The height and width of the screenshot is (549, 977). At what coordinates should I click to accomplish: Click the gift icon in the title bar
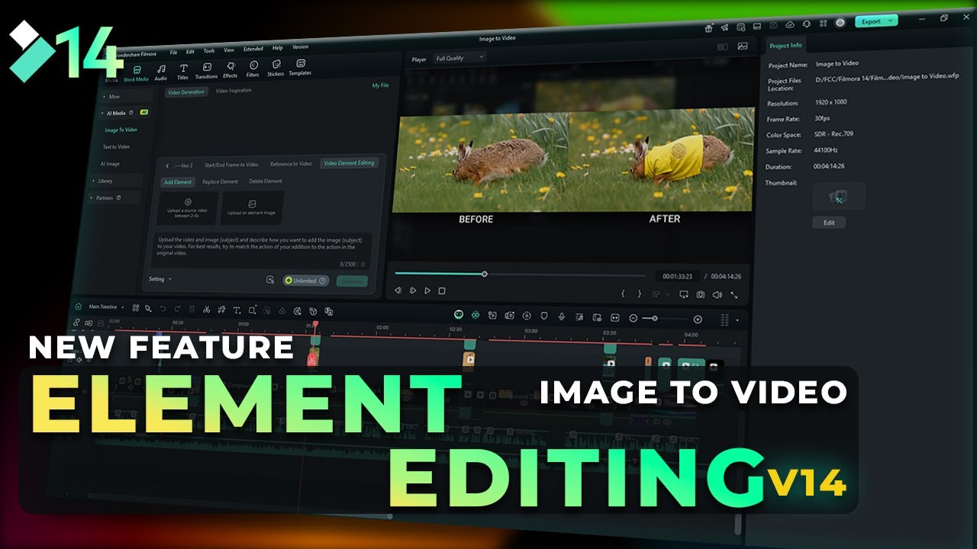709,27
